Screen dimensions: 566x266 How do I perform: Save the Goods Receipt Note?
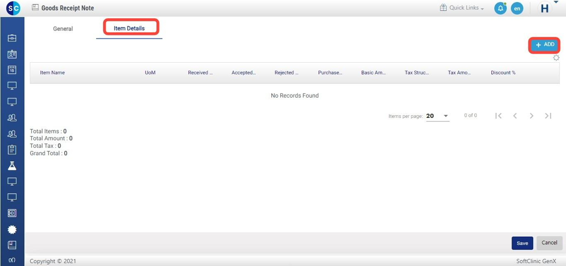[x=522, y=243]
